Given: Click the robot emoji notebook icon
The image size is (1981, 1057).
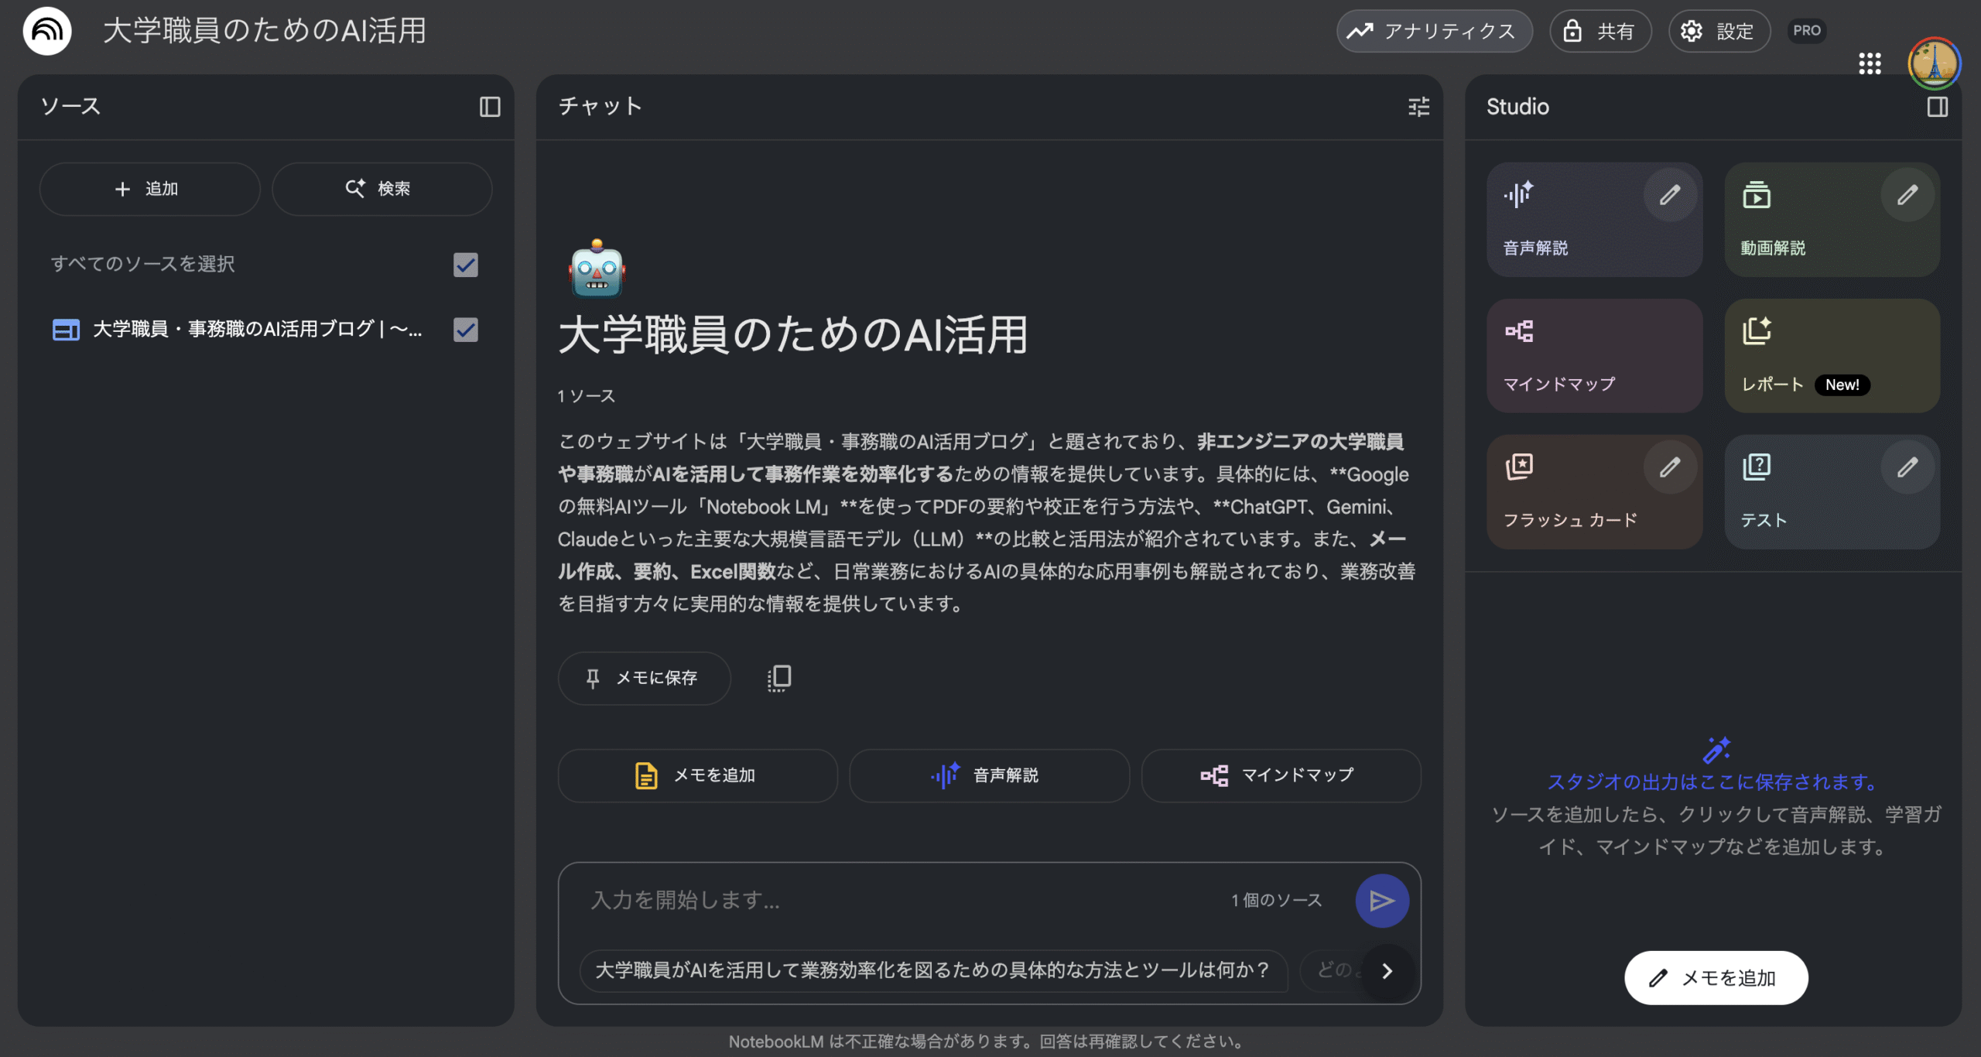Looking at the screenshot, I should [x=597, y=269].
